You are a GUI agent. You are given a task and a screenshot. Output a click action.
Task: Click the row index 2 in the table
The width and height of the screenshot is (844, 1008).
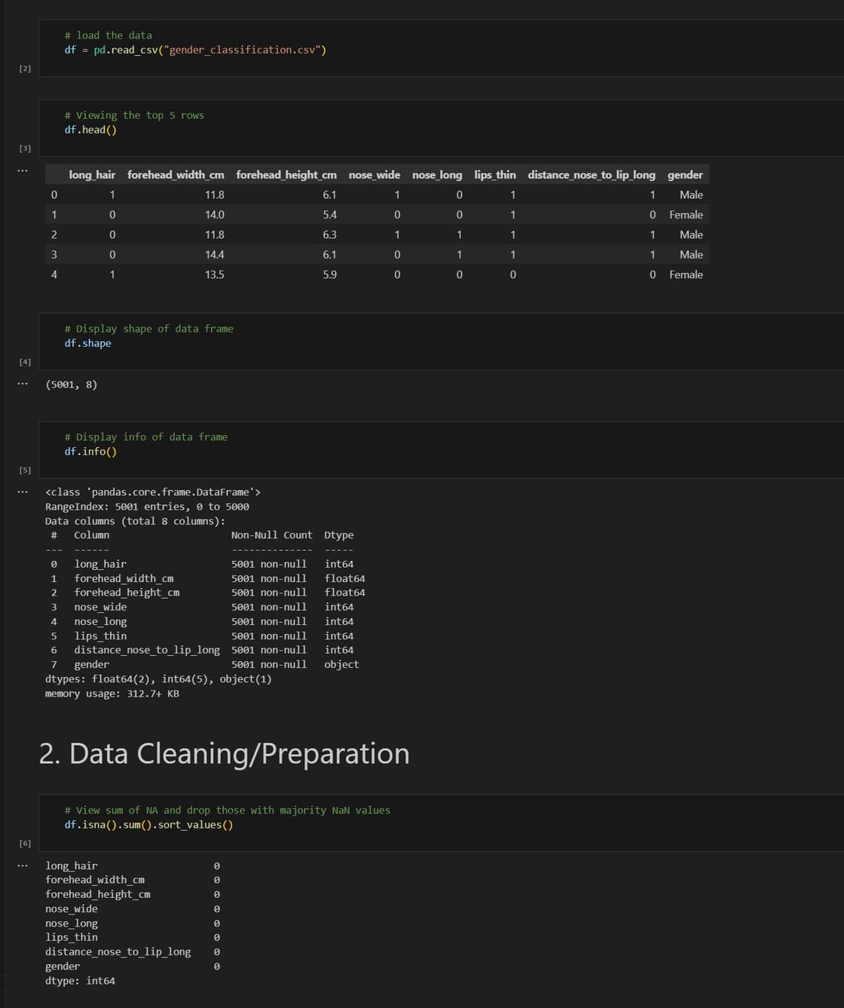click(54, 235)
